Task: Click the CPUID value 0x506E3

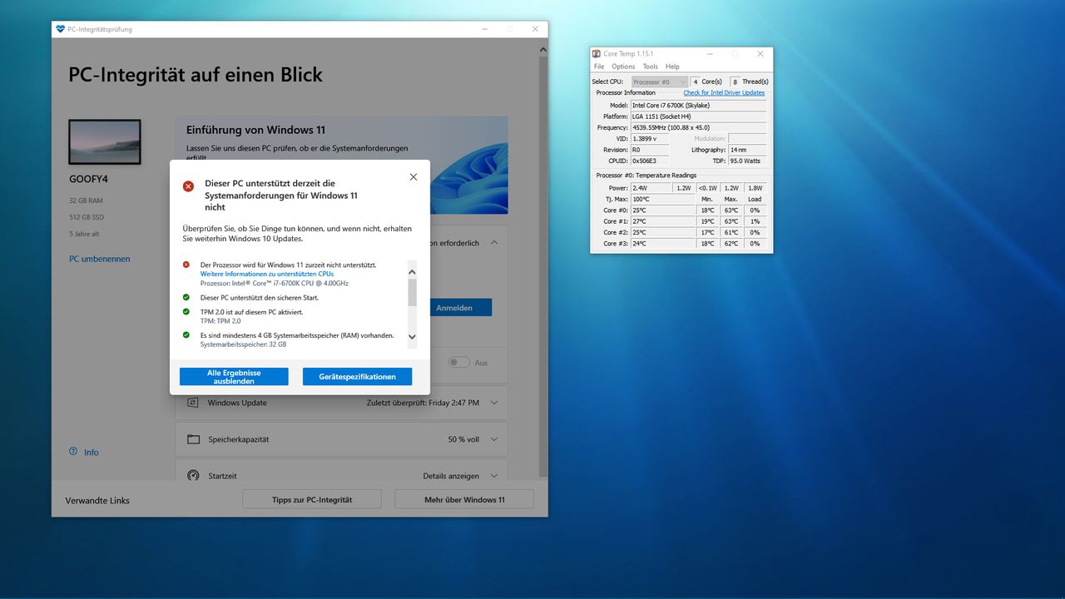Action: point(650,161)
